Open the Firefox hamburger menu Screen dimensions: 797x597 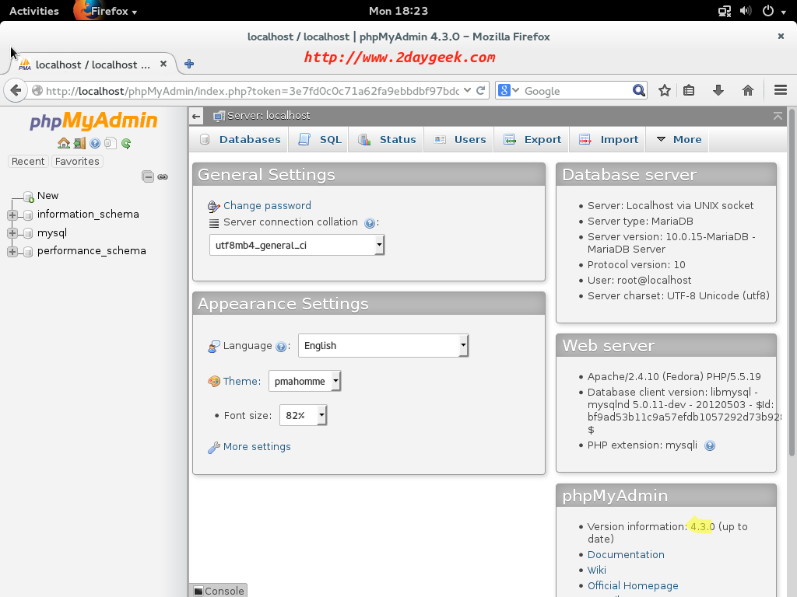(x=781, y=90)
